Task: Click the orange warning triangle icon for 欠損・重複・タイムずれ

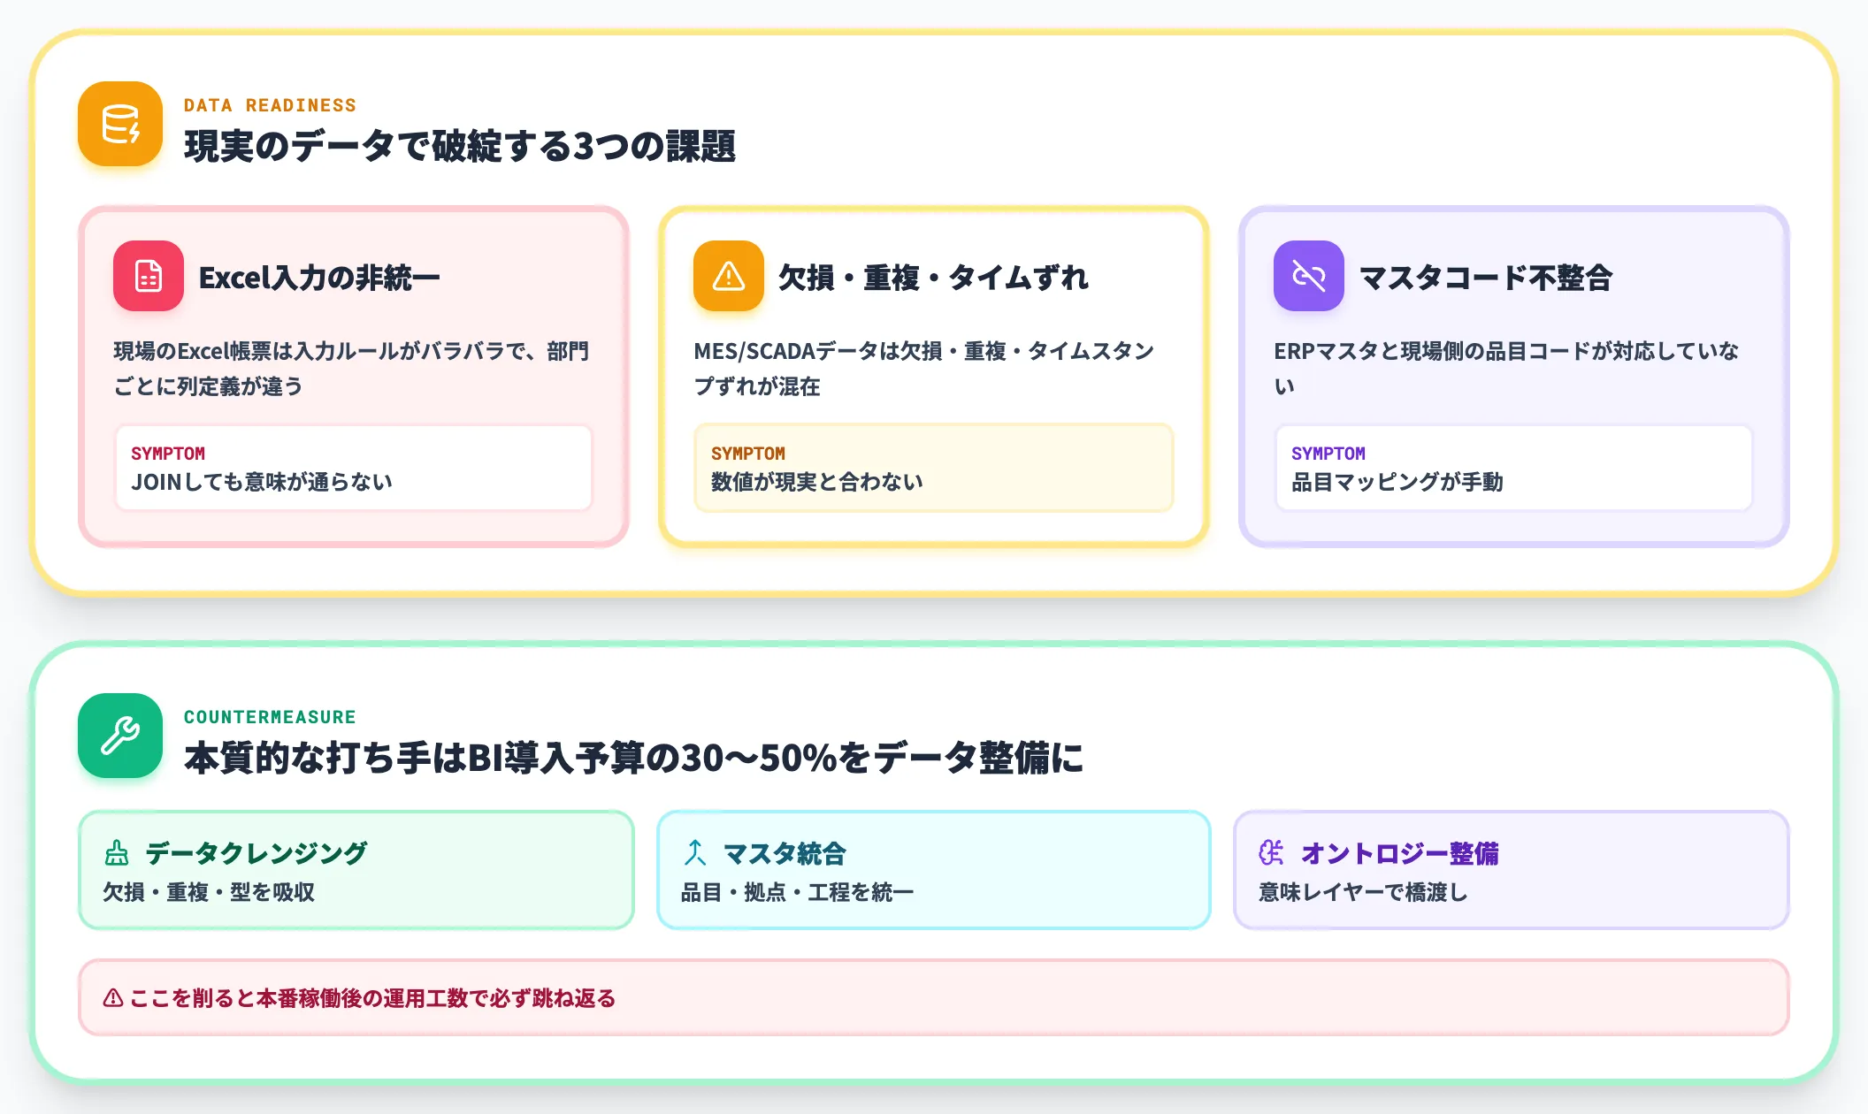Action: pos(729,276)
